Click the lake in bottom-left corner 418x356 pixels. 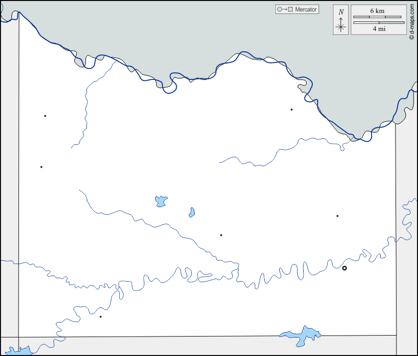coord(17,351)
